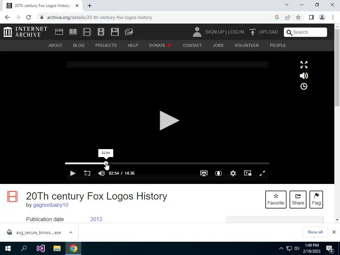Viewport: 340px width, 255px height.
Task: Open Internet Archive home logo
Action: point(25,32)
